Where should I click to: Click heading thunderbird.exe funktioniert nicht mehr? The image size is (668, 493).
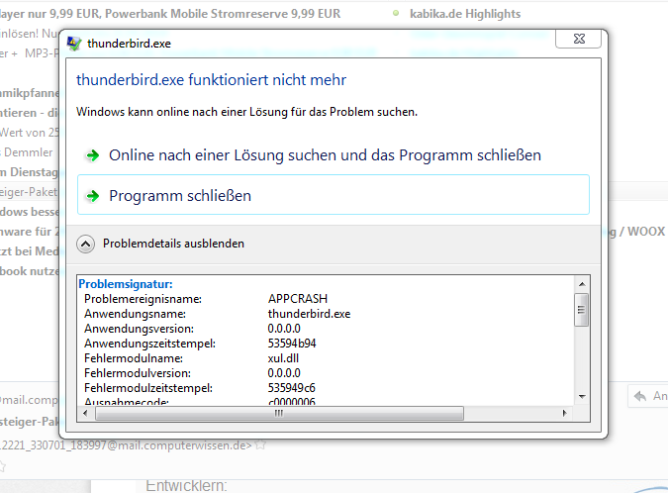coord(212,79)
